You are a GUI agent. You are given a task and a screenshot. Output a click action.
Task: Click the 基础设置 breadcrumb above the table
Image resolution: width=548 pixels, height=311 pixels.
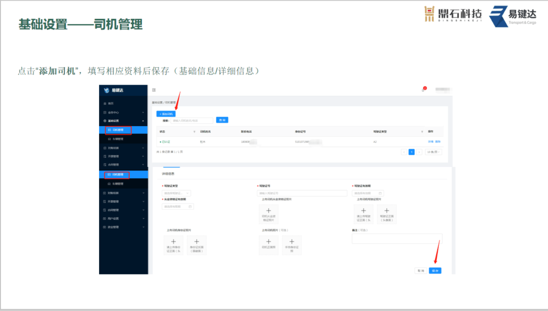click(157, 102)
